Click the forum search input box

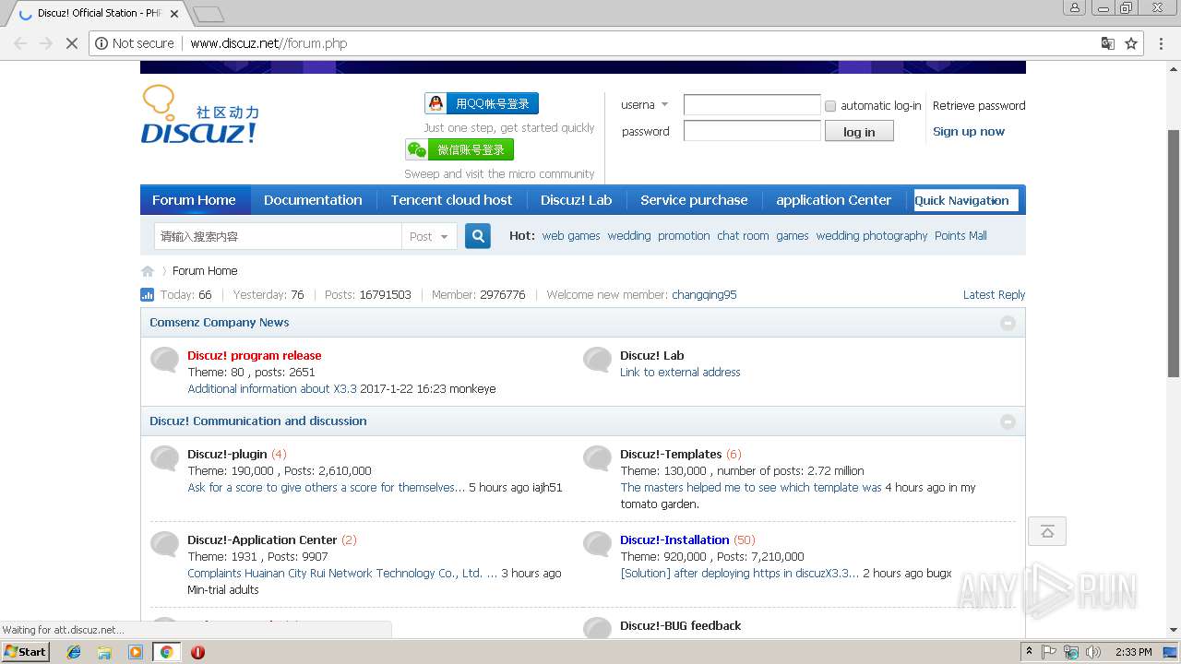[x=278, y=236]
